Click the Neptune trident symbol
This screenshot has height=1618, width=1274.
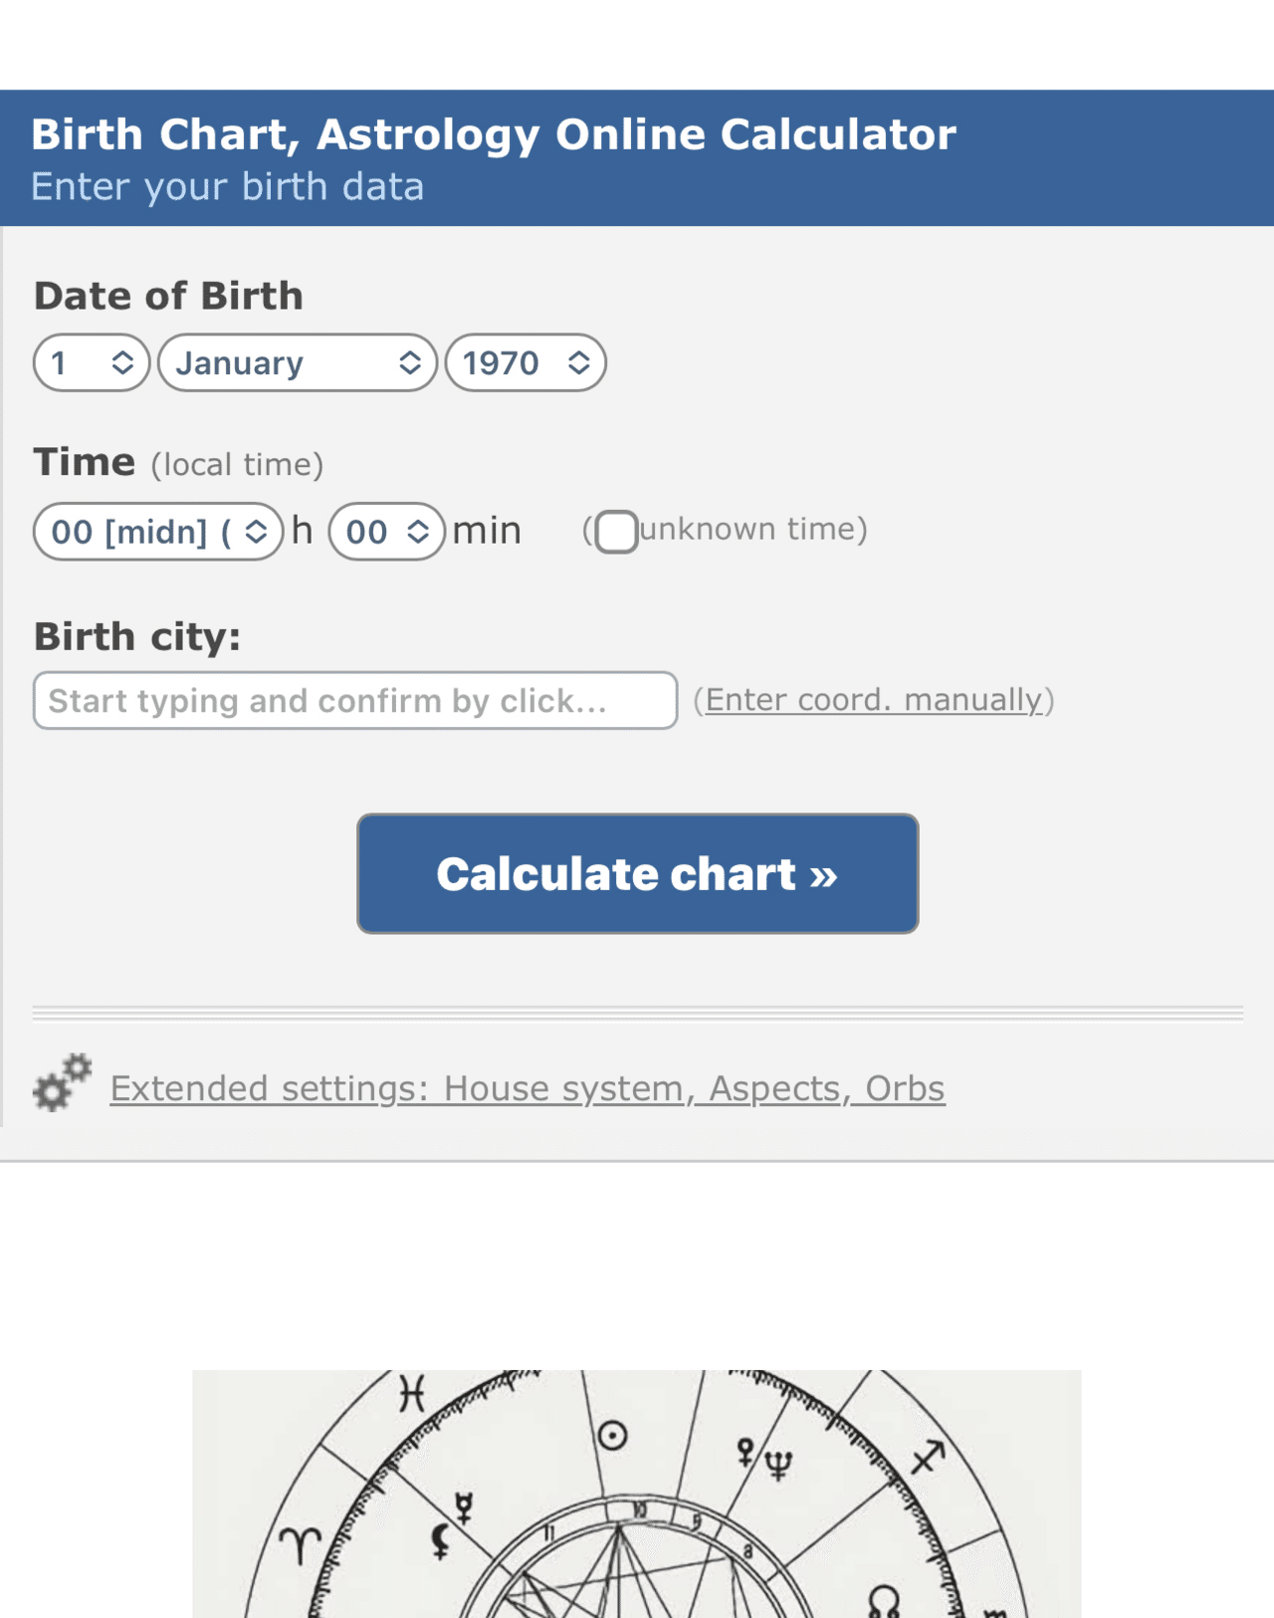pos(779,1465)
